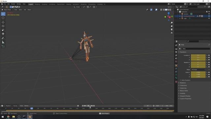
Task: Expand the Viewport Display panel
Action: (x=185, y=96)
